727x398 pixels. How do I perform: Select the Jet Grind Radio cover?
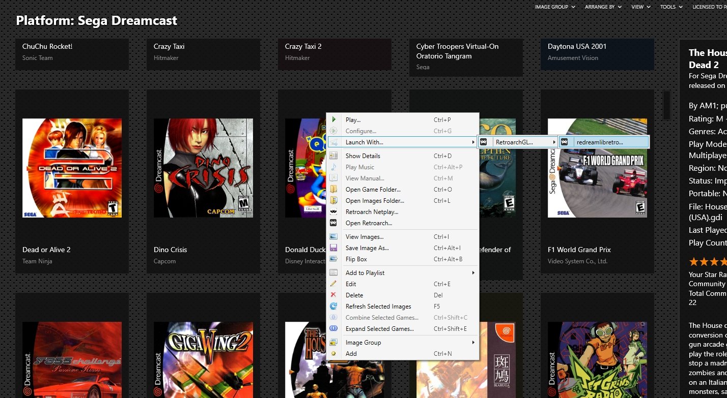tap(597, 360)
